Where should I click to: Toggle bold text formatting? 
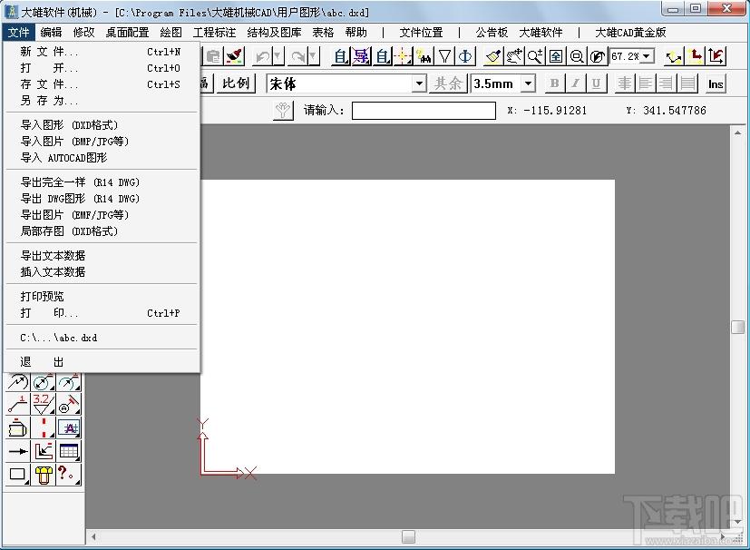click(x=554, y=83)
